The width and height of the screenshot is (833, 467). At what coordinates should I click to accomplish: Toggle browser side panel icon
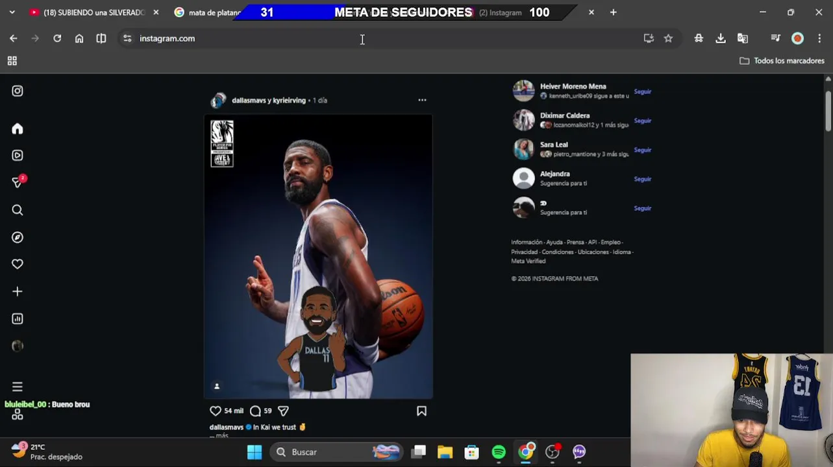pos(101,38)
